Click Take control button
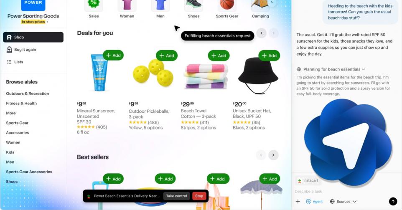 click(176, 196)
